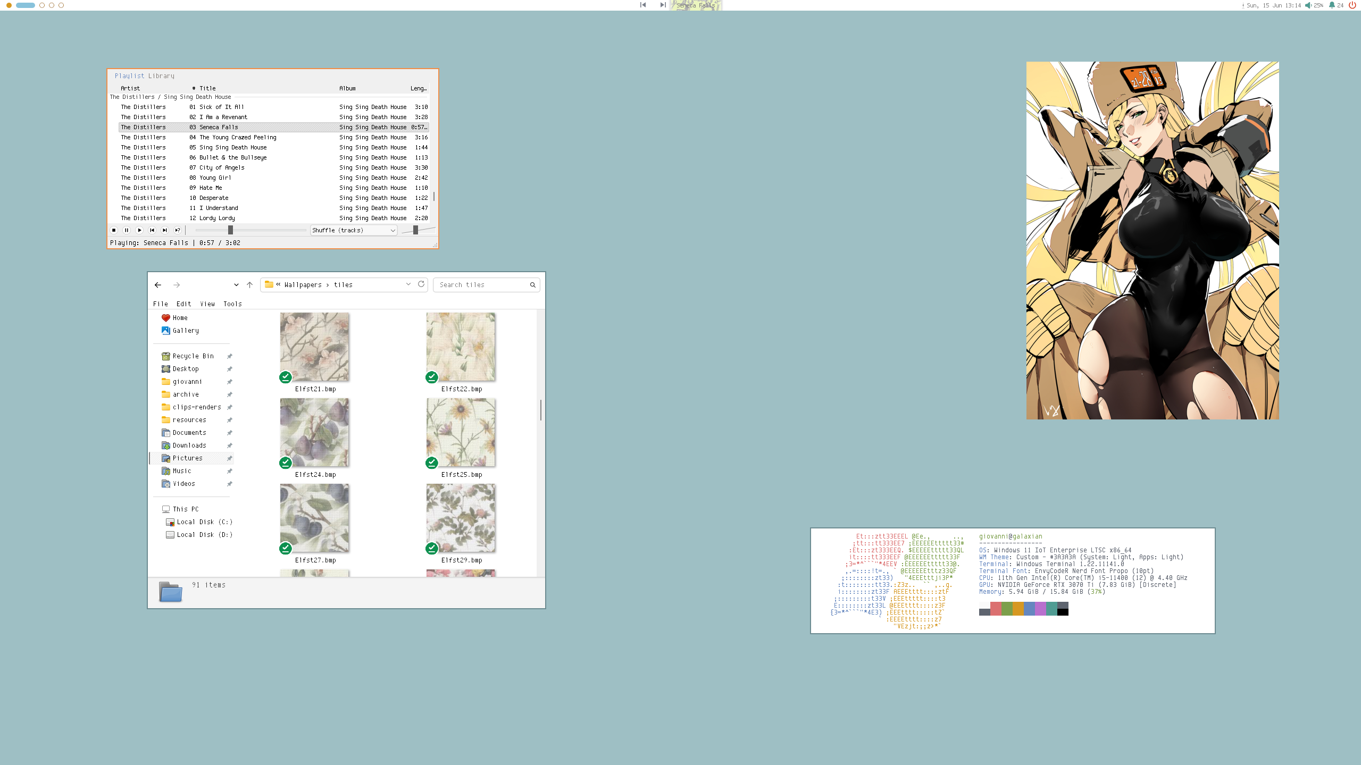
Task: Go forward in the file explorer
Action: pyautogui.click(x=177, y=285)
